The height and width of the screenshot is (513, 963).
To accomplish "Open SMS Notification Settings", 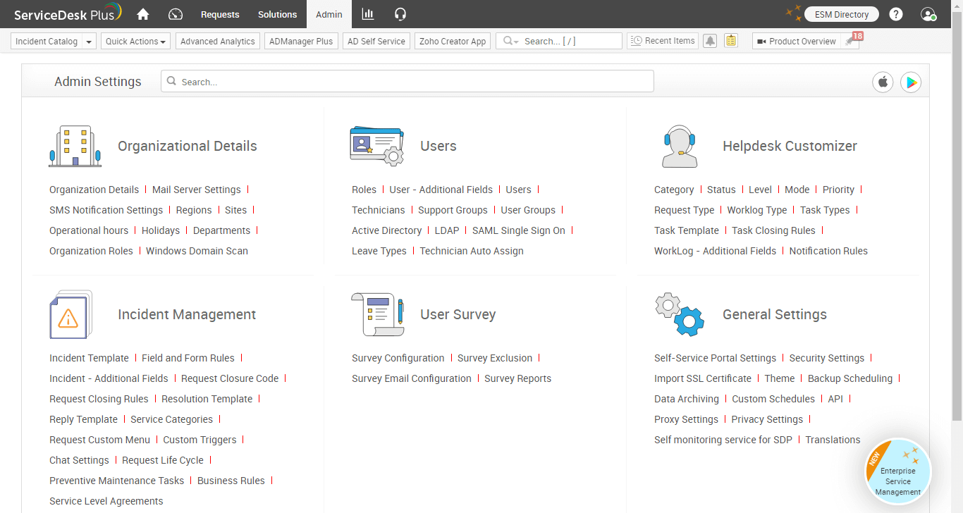I will (x=106, y=210).
